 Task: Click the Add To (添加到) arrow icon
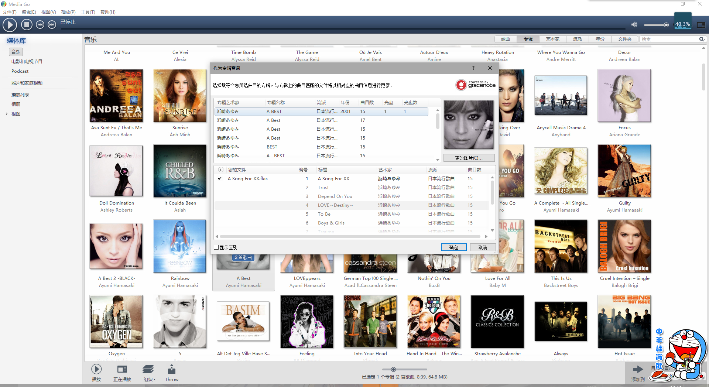tap(638, 369)
